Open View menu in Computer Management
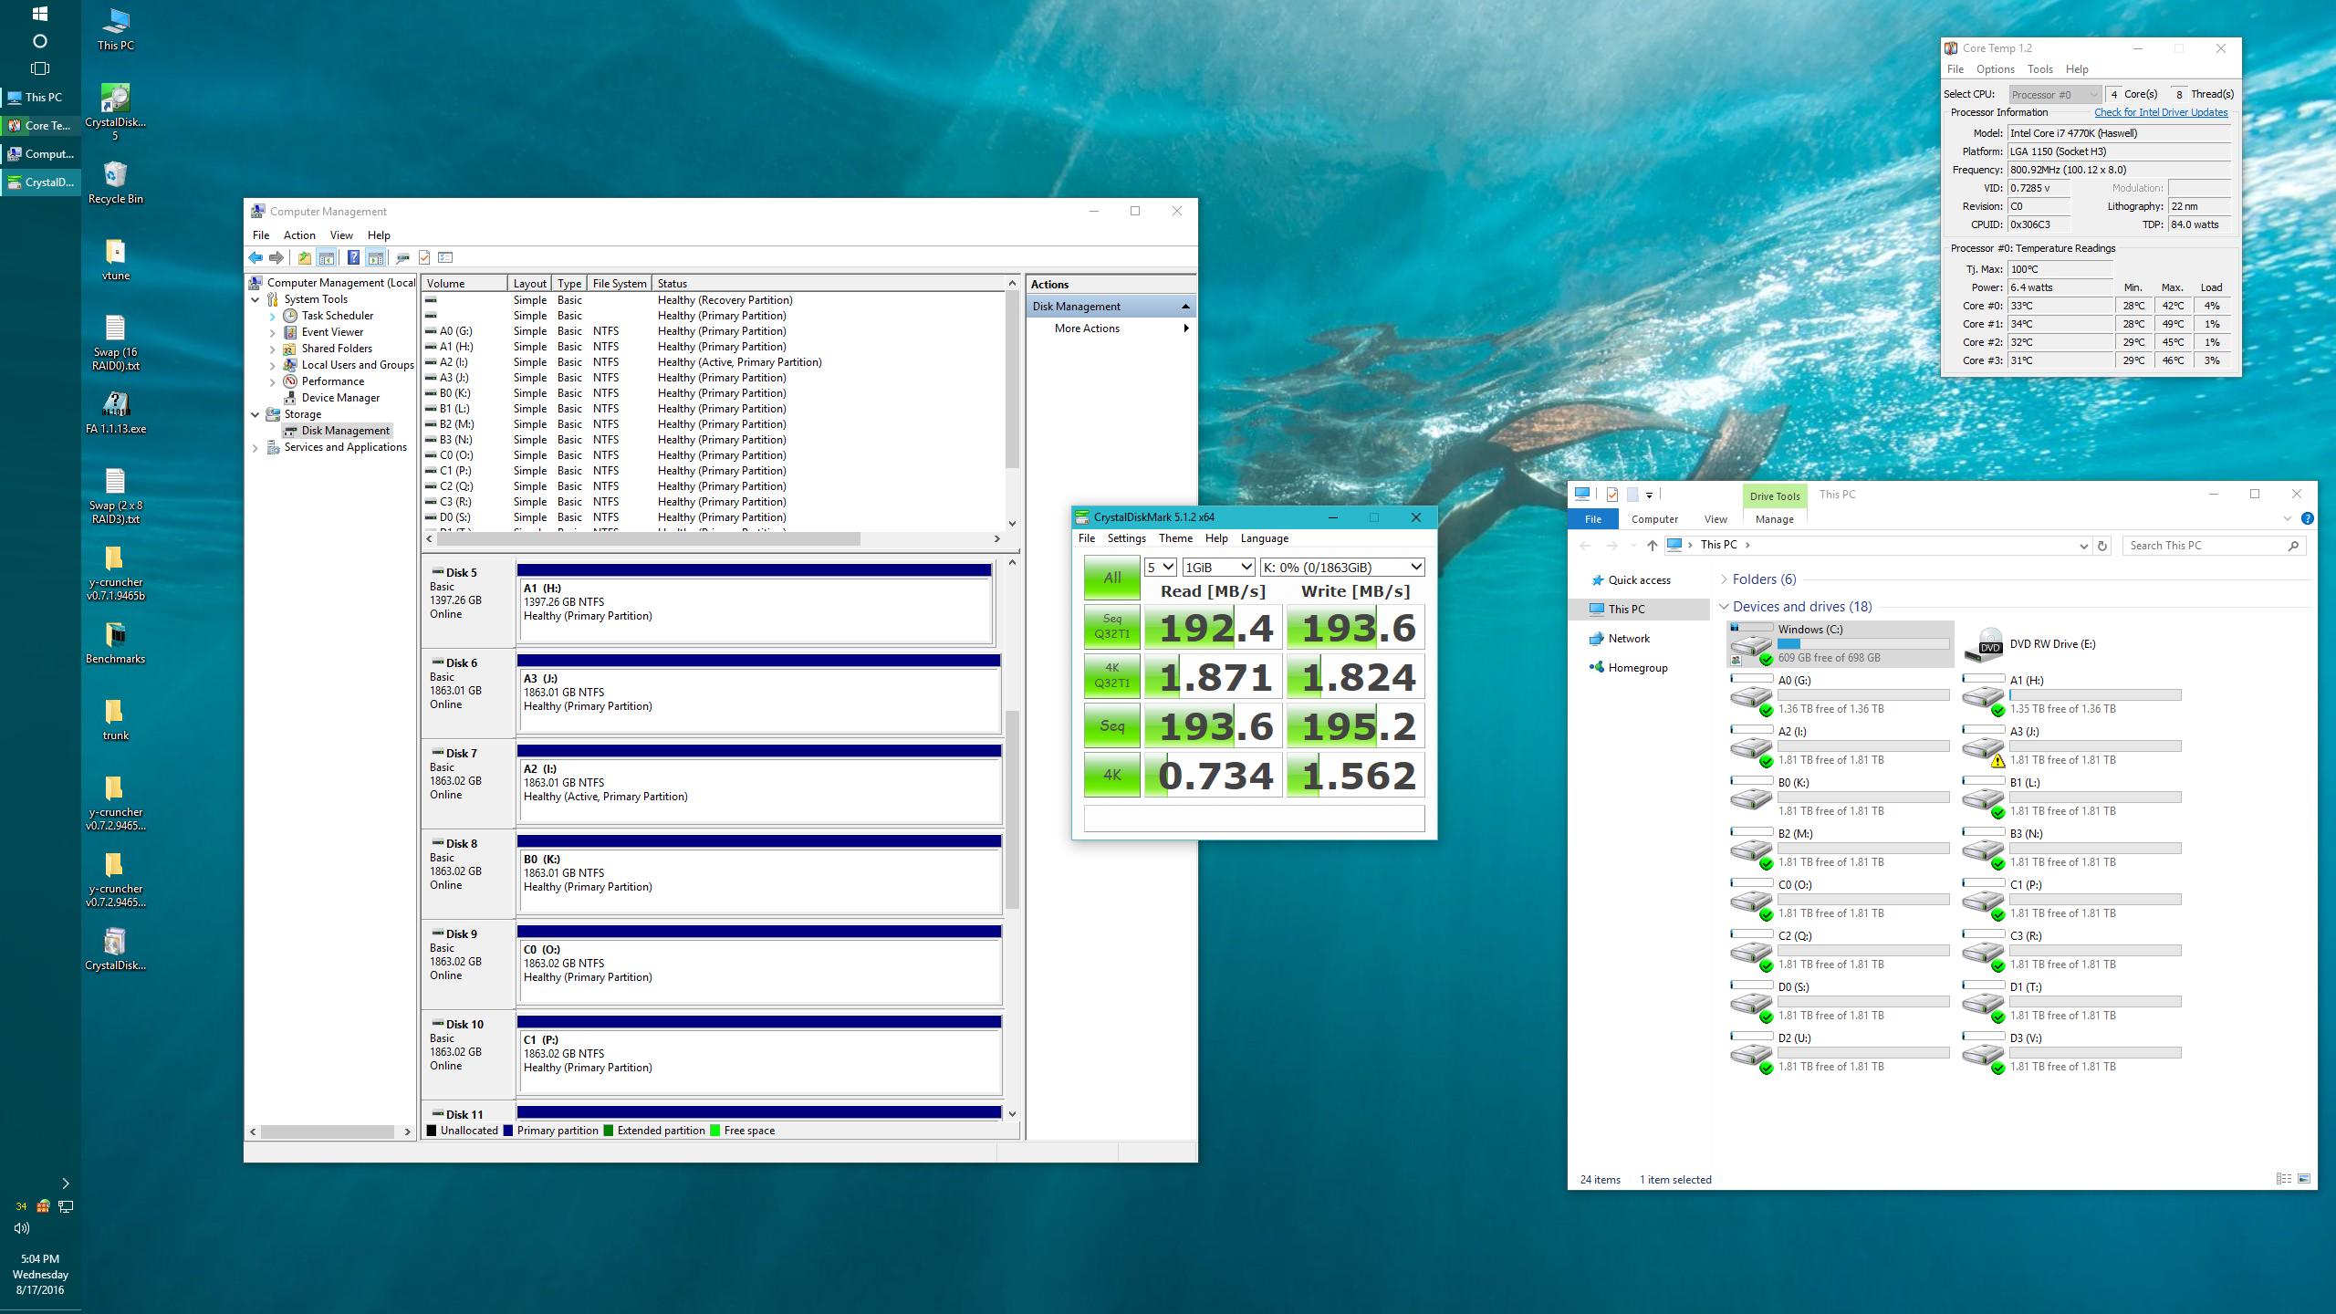Screen dimensions: 2336x1314 click(x=341, y=235)
